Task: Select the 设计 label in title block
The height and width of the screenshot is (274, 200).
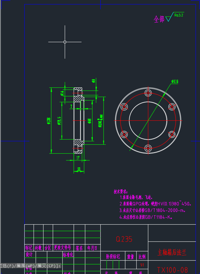Action: pyautogui.click(x=29, y=254)
